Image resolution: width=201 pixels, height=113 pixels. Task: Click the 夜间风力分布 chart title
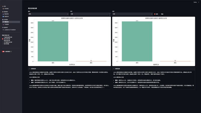156,18
